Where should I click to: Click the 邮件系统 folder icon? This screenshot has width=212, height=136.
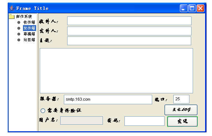(x=12, y=16)
